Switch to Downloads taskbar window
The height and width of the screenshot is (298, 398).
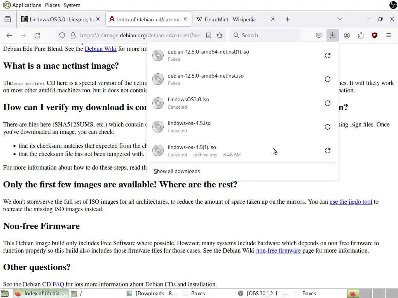[x=152, y=293]
